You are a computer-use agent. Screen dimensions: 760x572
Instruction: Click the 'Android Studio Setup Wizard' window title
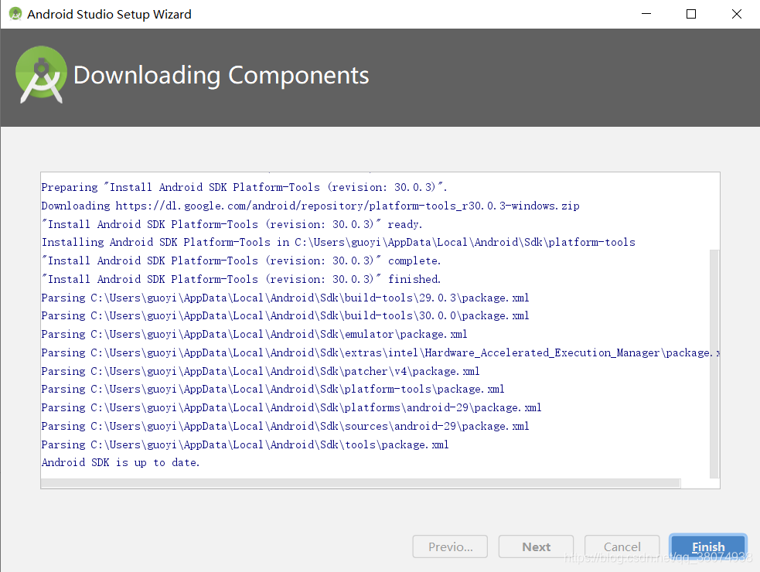(x=109, y=14)
